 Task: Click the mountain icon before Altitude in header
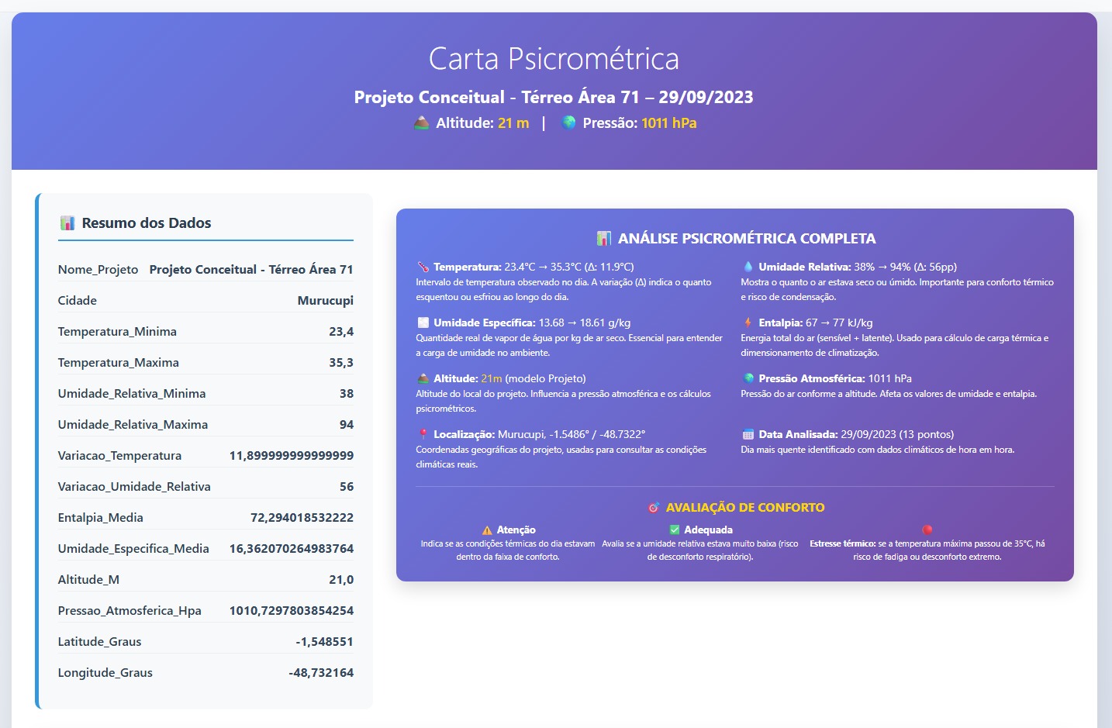pos(420,122)
